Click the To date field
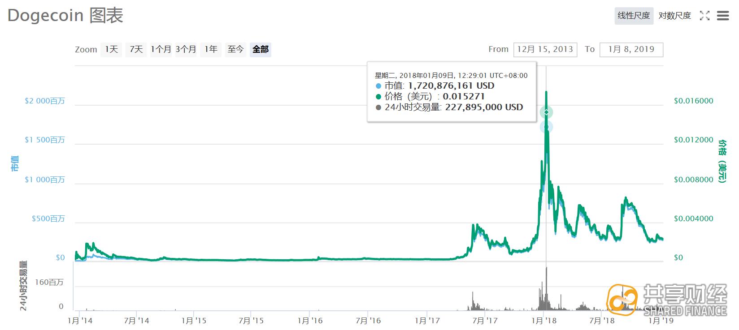 [631, 49]
